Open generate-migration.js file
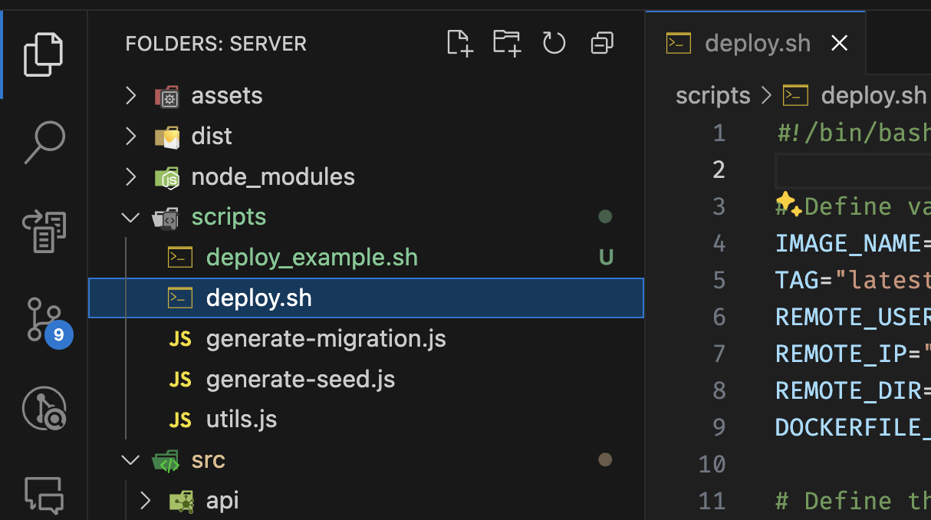Screen dimensions: 931x520 326,338
